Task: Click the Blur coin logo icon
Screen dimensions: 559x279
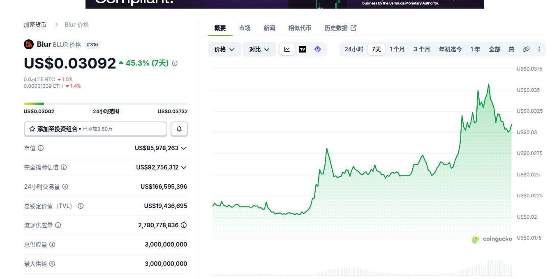Action: tap(28, 44)
